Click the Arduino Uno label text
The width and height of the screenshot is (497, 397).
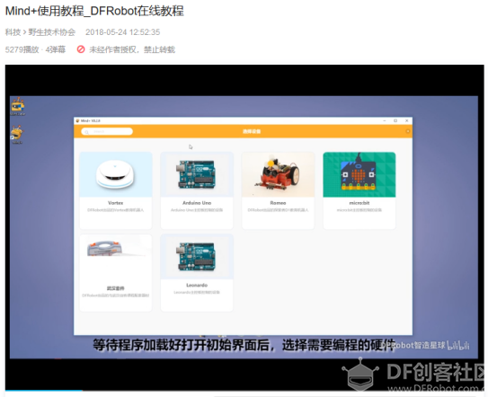pos(197,203)
